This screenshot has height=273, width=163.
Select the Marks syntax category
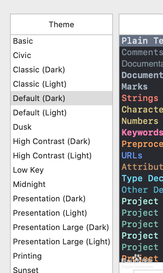click(x=141, y=87)
